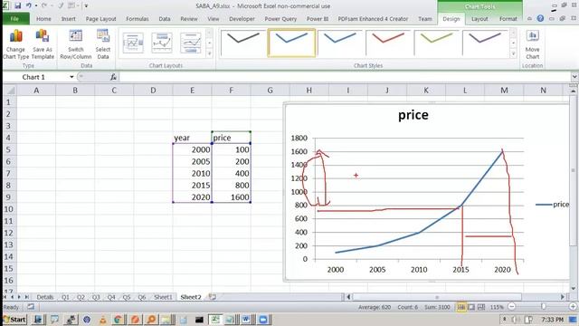Click the Insert Worksheet icon
The width and height of the screenshot is (579, 326).
pos(213,297)
